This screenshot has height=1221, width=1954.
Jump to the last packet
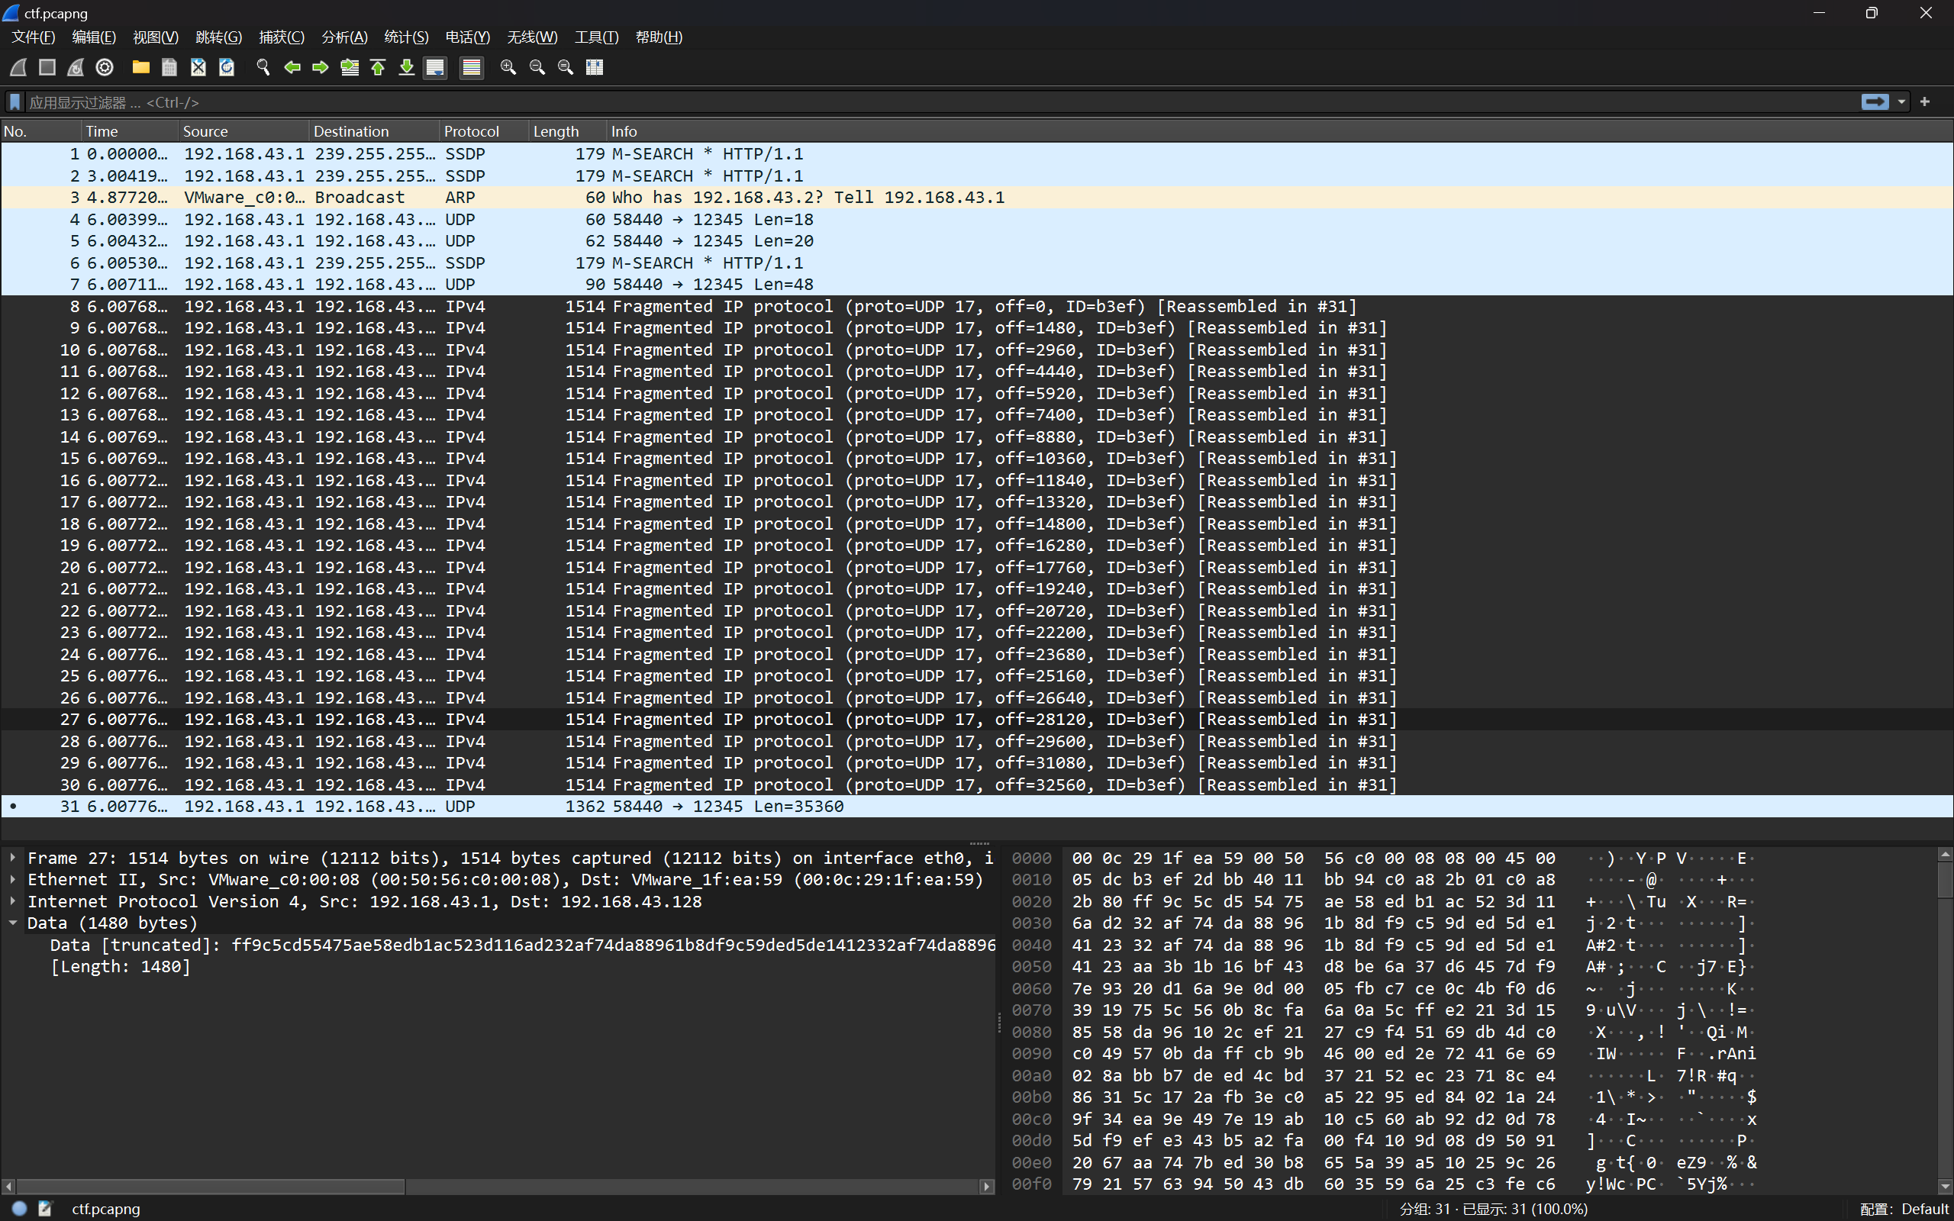[407, 68]
